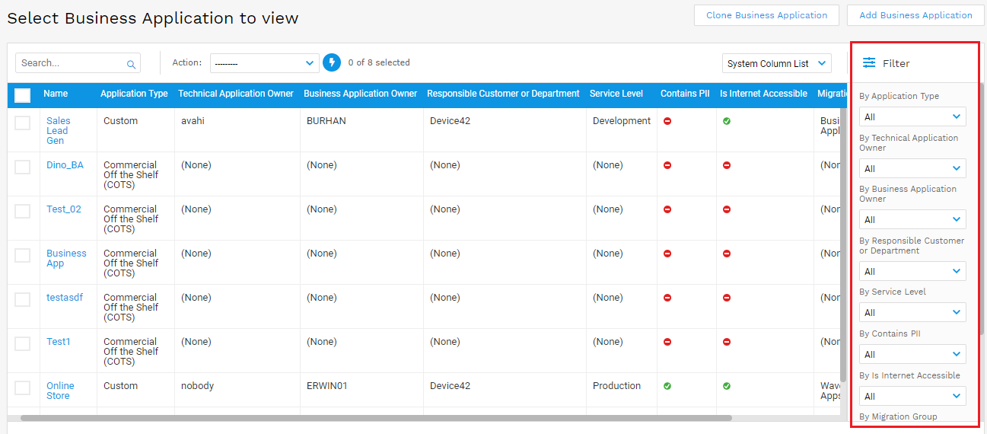This screenshot has width=987, height=434.
Task: Click the magnifier icon in the search box
Action: point(131,64)
